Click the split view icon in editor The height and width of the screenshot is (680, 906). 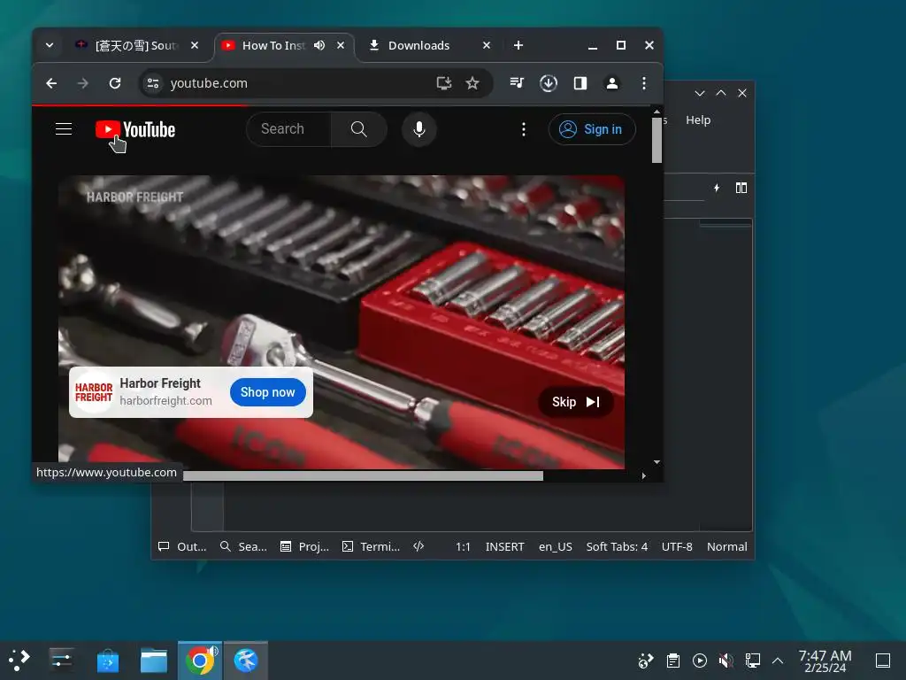tap(741, 188)
